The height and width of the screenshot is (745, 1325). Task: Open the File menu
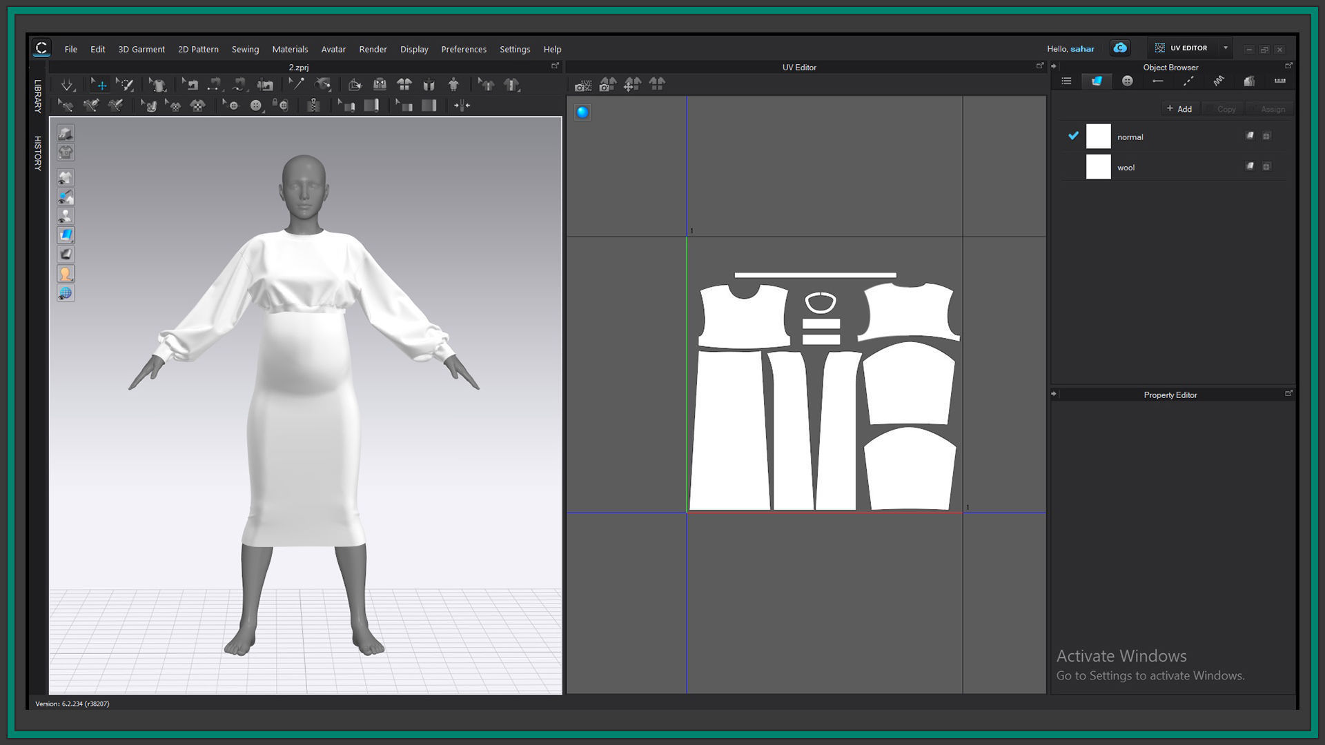pos(71,49)
